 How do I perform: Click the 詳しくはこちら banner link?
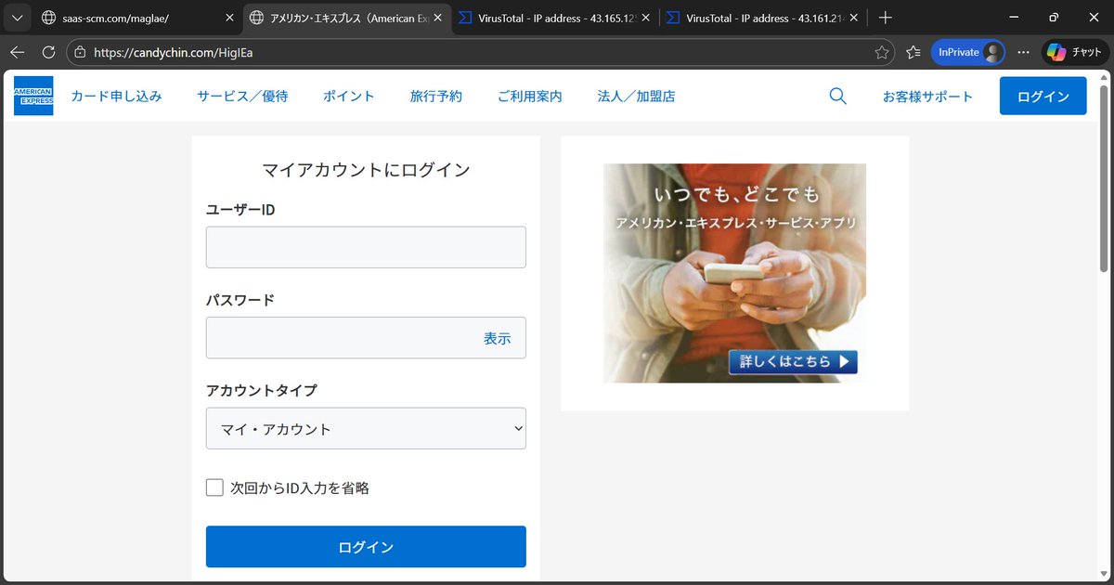(x=792, y=362)
